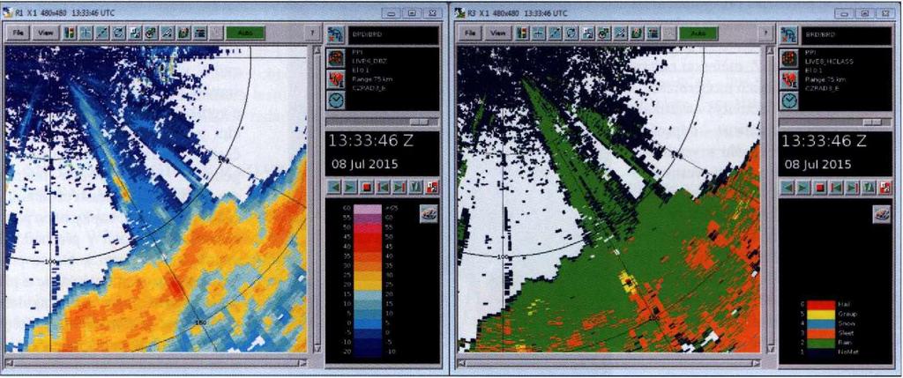Step backward in right window playback controls
903x378 pixels.
[x=787, y=187]
